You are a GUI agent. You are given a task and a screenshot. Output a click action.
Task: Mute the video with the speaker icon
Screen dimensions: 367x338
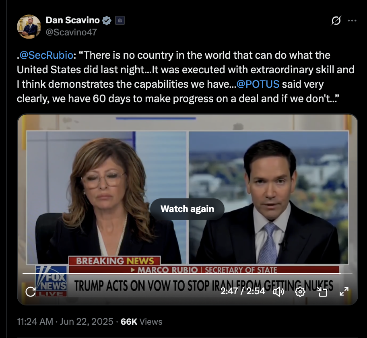[278, 292]
